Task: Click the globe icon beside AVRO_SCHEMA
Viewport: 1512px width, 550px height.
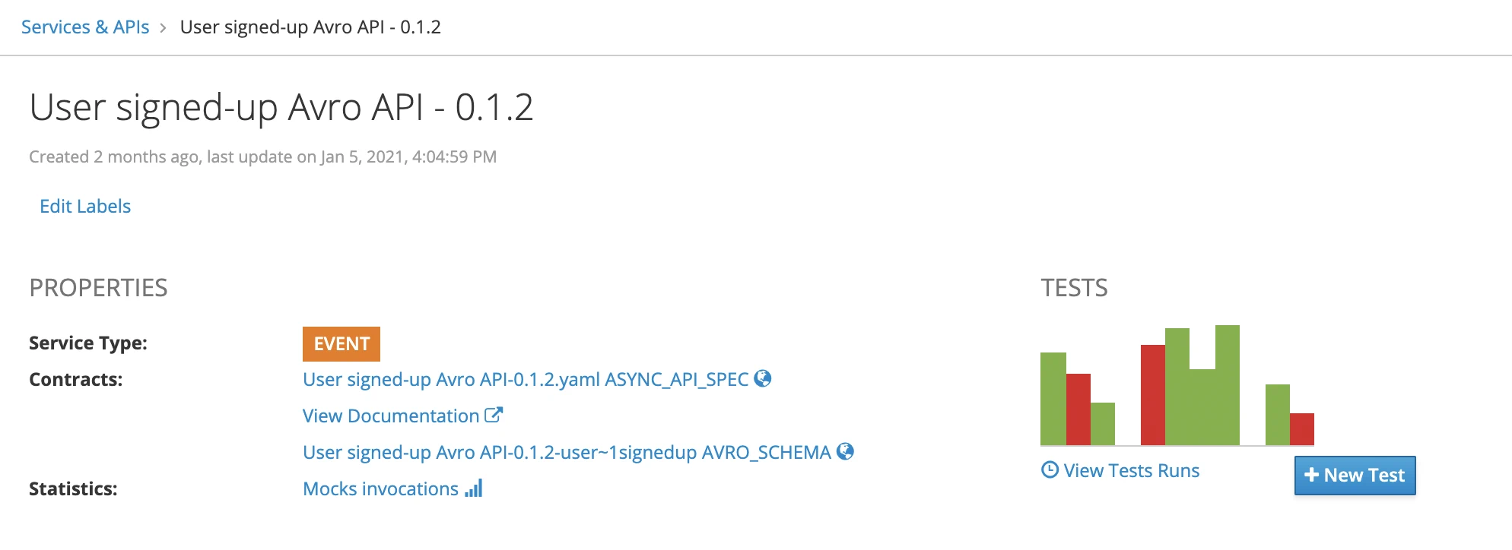Action: (x=845, y=451)
